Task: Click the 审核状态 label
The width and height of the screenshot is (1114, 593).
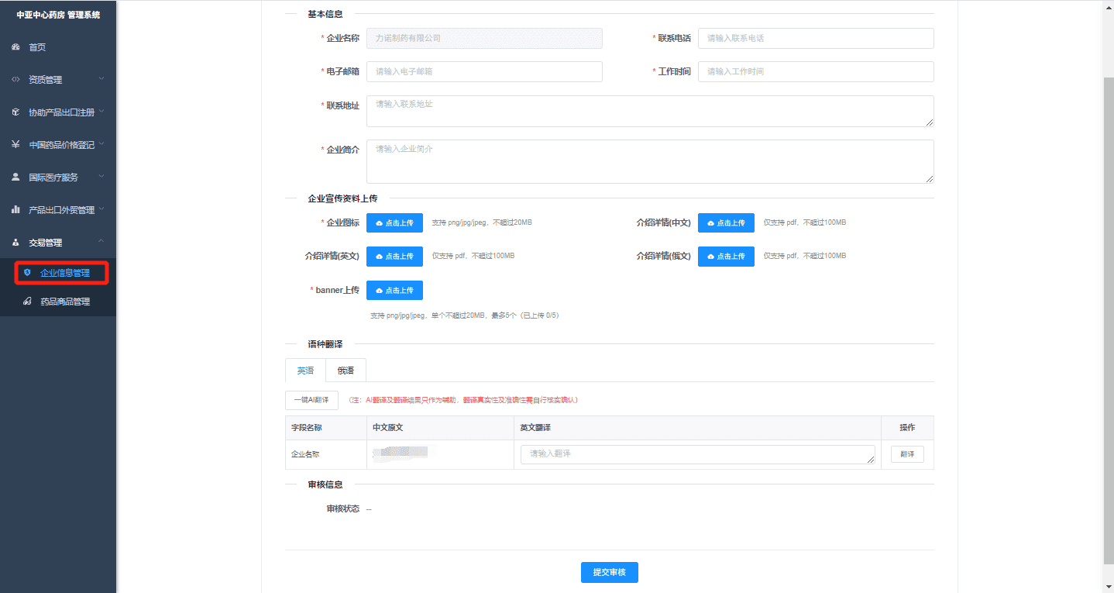Action: pyautogui.click(x=343, y=509)
